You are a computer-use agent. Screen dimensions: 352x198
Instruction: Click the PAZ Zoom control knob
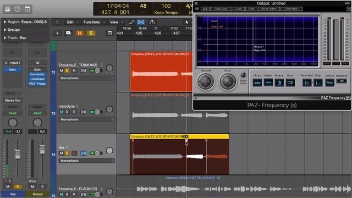pyautogui.click(x=228, y=81)
